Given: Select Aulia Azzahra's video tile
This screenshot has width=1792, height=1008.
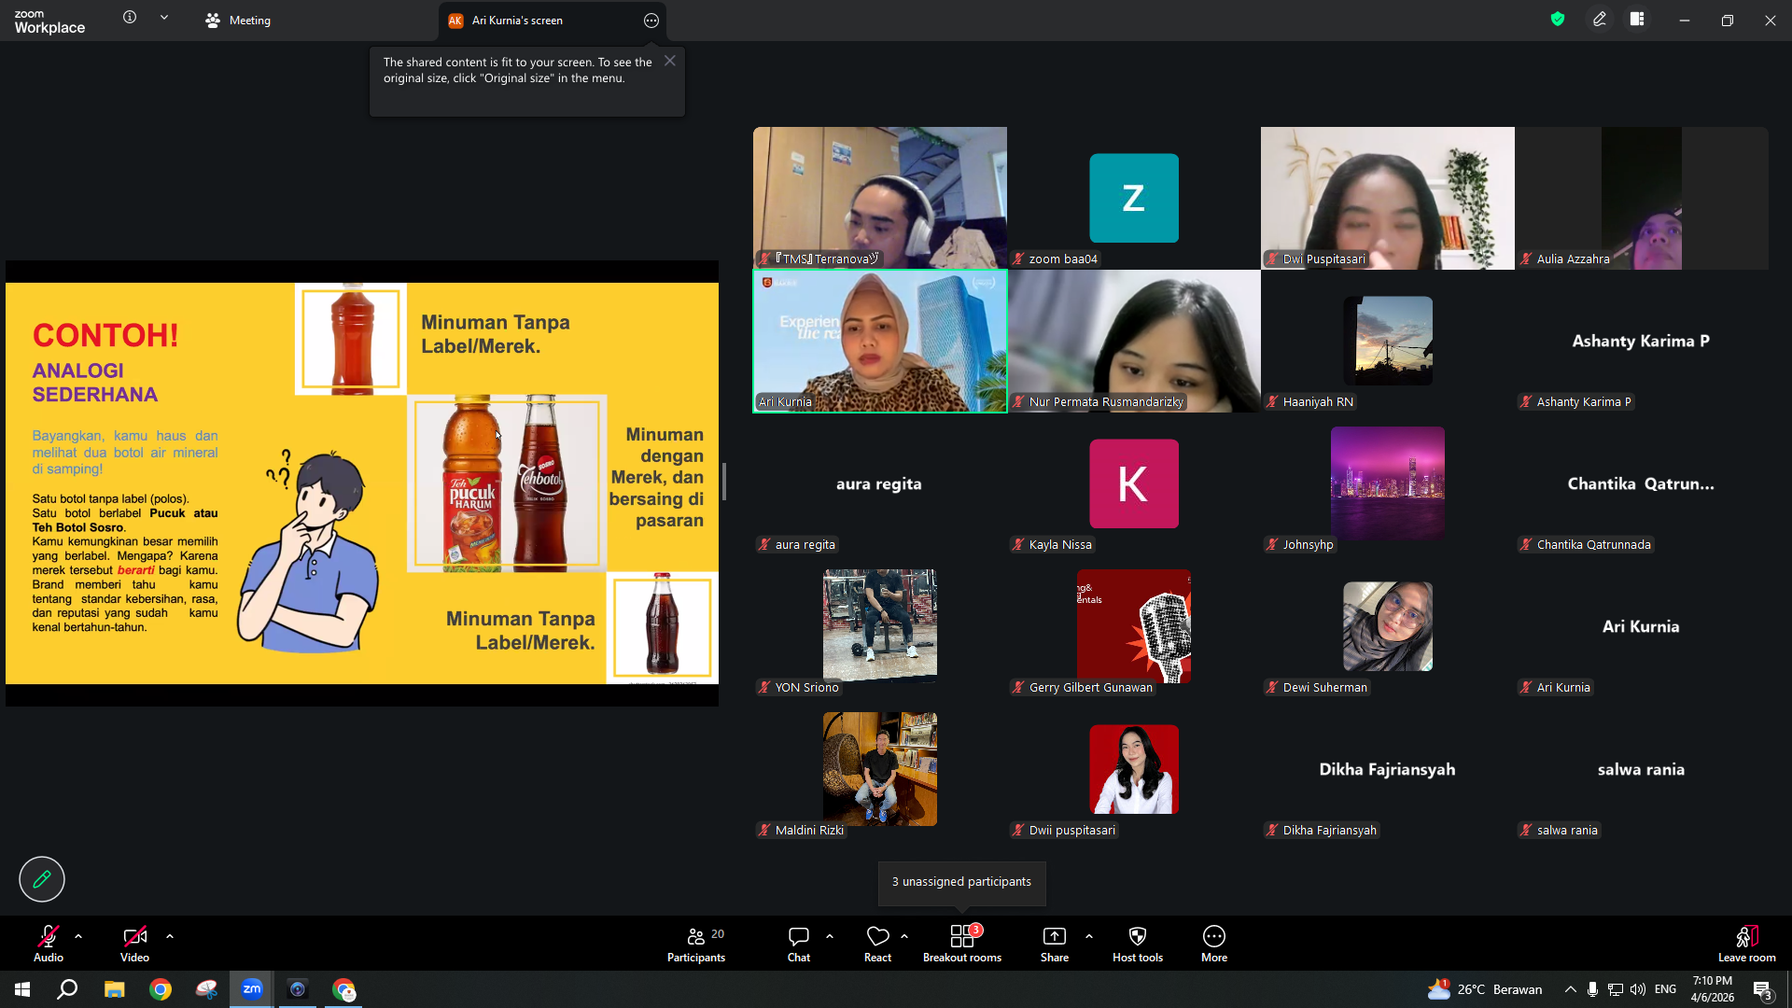Looking at the screenshot, I should pyautogui.click(x=1642, y=198).
